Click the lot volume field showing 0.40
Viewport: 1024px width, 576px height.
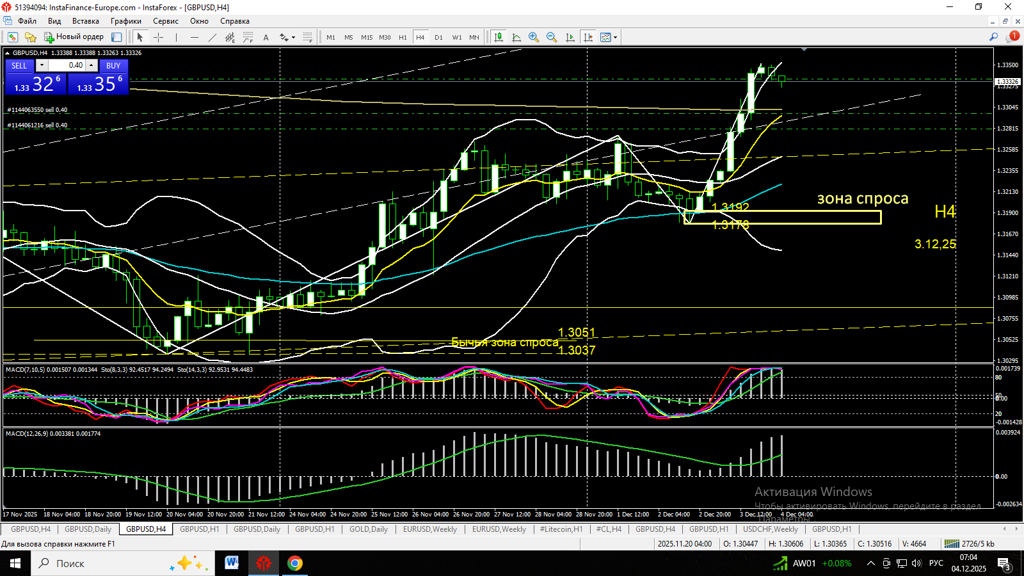[67, 65]
